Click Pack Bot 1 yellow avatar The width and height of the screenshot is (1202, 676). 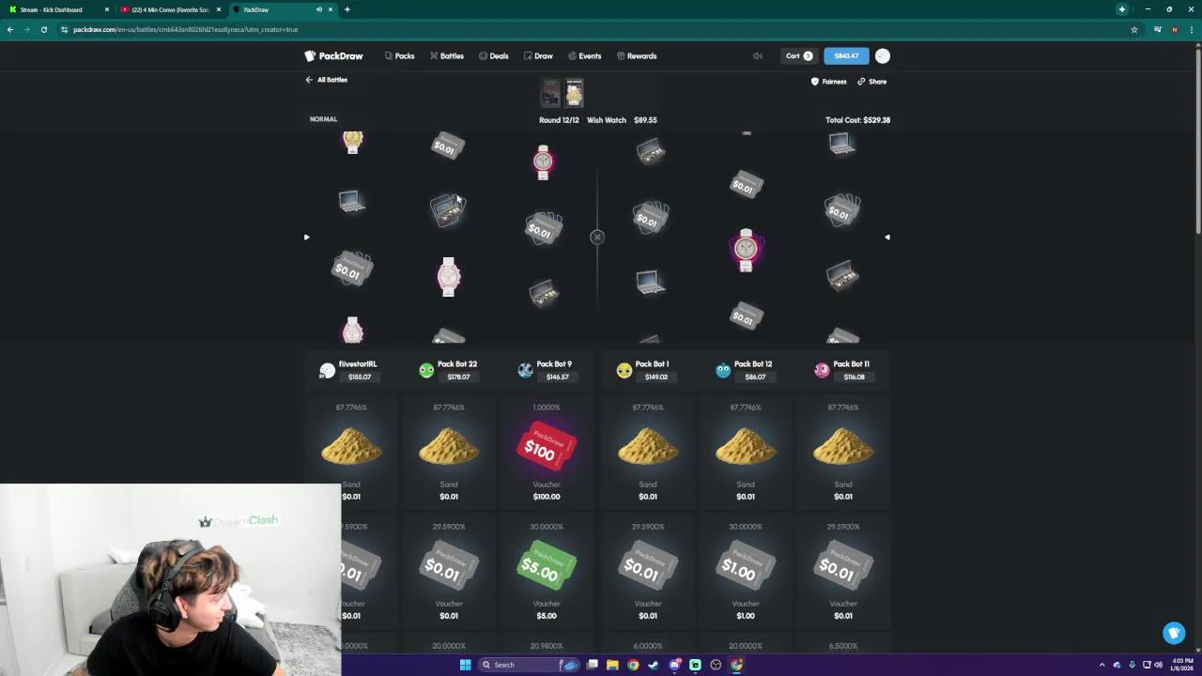point(624,370)
